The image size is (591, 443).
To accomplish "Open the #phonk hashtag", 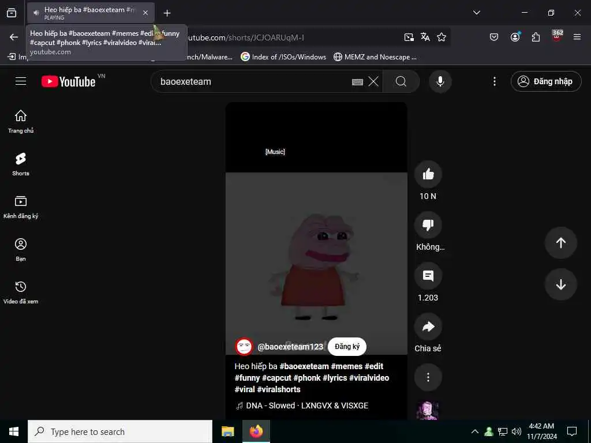I will click(x=307, y=378).
